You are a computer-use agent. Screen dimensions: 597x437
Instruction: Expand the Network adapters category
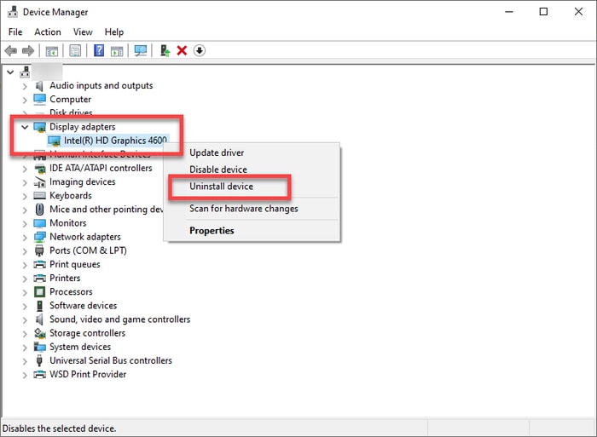pos(24,237)
